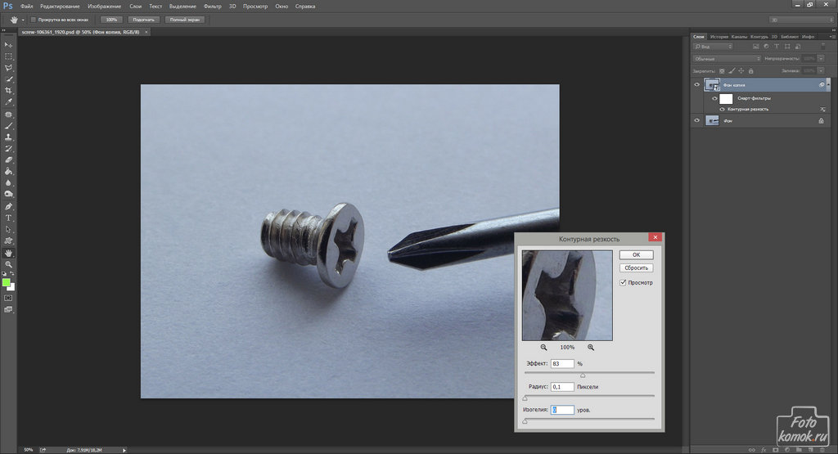Pick the Eyedropper tool
838x454 pixels.
(8, 102)
